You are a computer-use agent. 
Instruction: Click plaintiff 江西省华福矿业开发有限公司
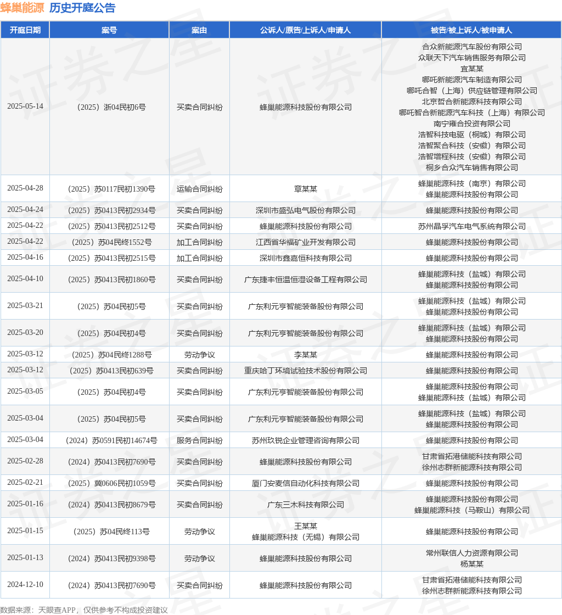pos(306,242)
